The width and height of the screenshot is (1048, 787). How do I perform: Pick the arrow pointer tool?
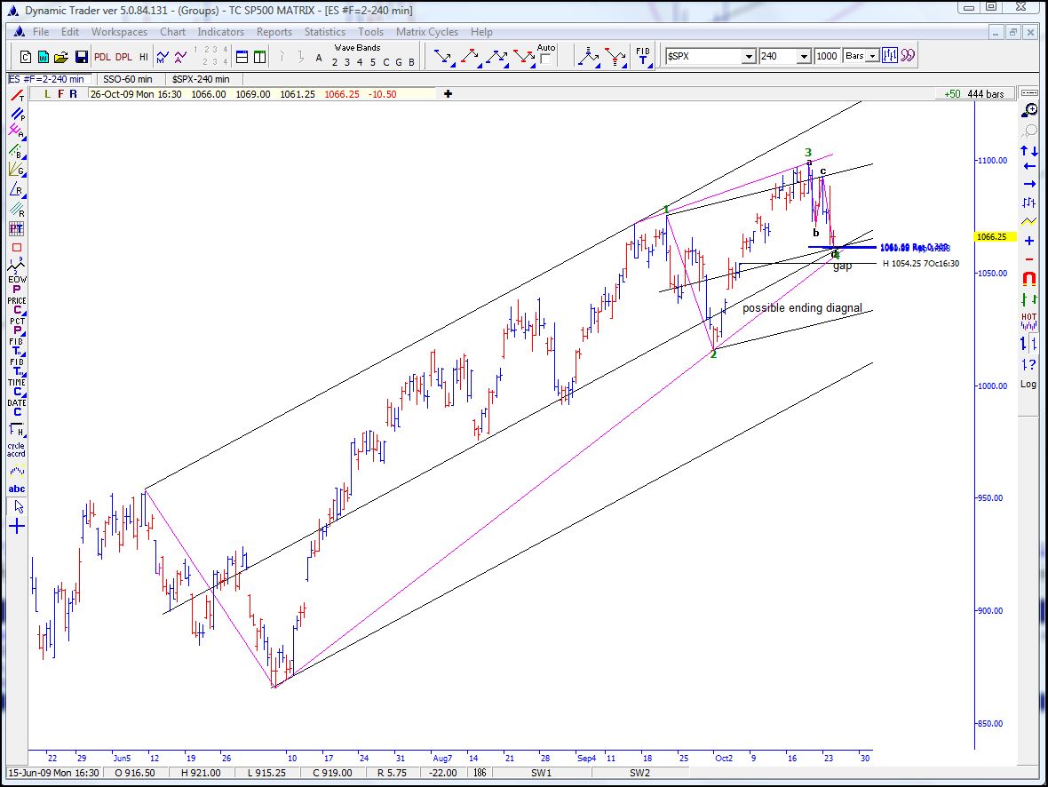18,507
